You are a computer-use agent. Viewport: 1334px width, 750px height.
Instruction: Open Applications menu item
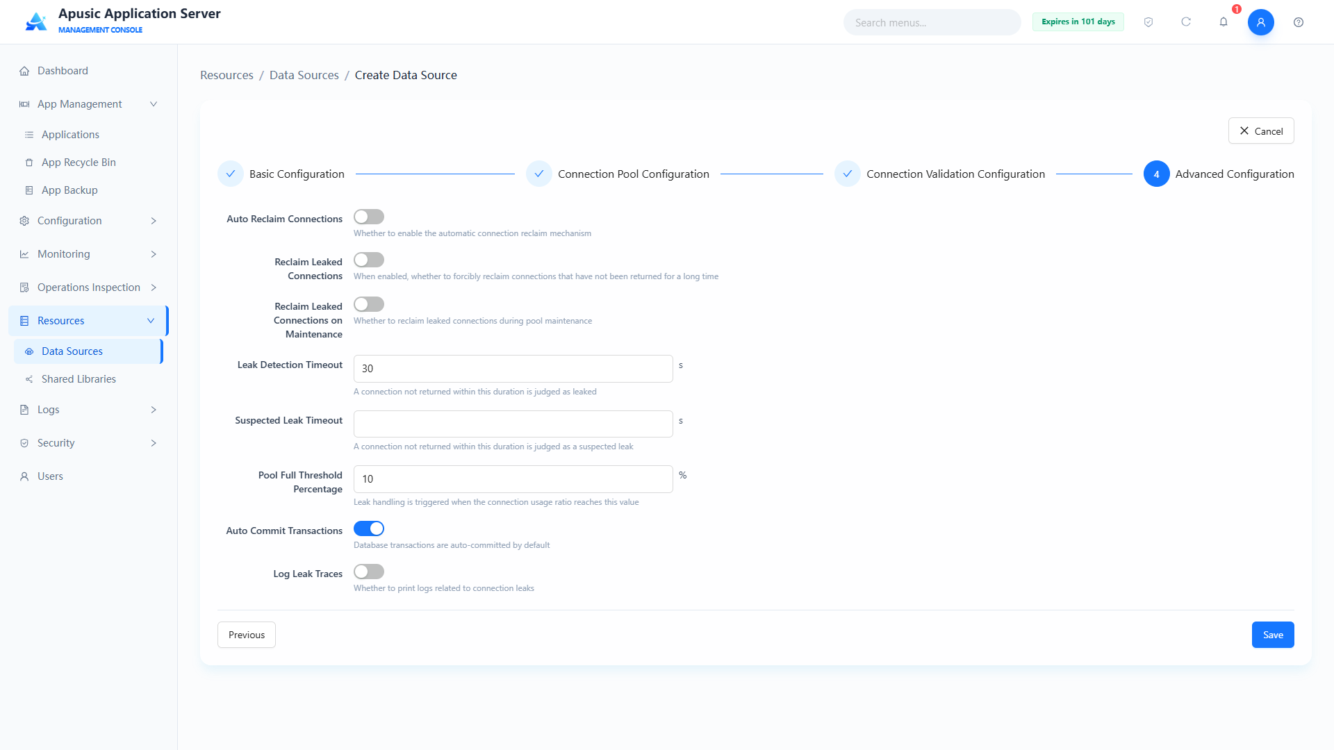[88, 135]
